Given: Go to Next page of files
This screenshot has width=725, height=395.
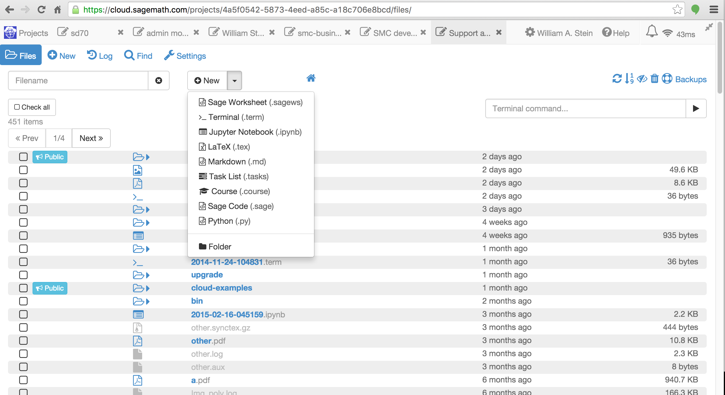Looking at the screenshot, I should tap(91, 138).
